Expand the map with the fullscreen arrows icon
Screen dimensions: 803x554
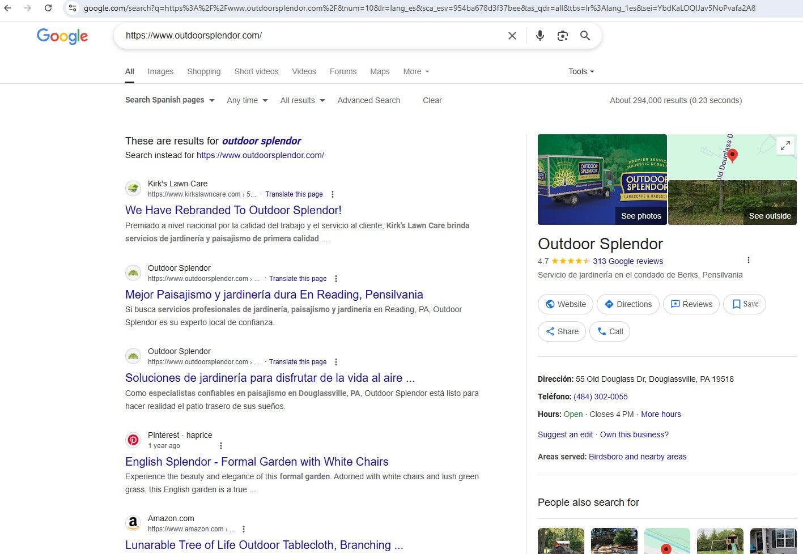coord(785,146)
